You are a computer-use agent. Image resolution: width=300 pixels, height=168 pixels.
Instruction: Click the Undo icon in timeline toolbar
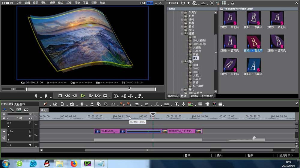pos(137,104)
